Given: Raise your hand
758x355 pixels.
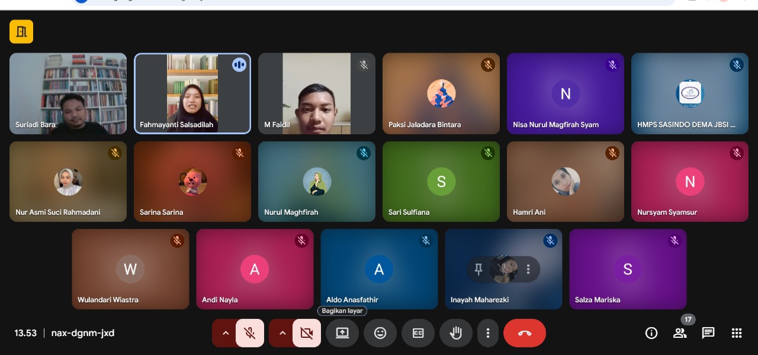Looking at the screenshot, I should (x=456, y=333).
